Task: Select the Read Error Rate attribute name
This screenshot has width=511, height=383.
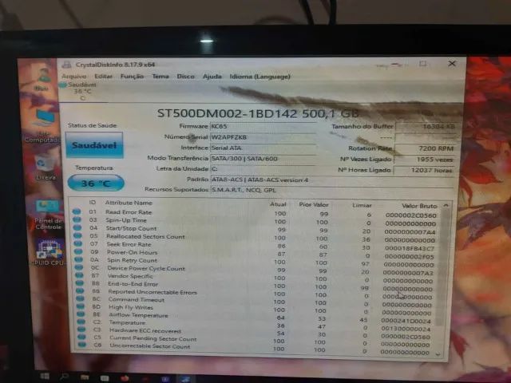Action: 129,212
